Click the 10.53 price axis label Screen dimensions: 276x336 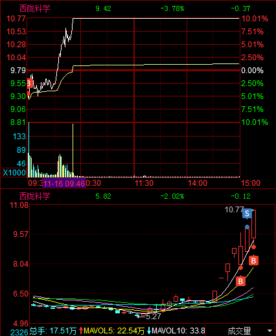(x=16, y=32)
